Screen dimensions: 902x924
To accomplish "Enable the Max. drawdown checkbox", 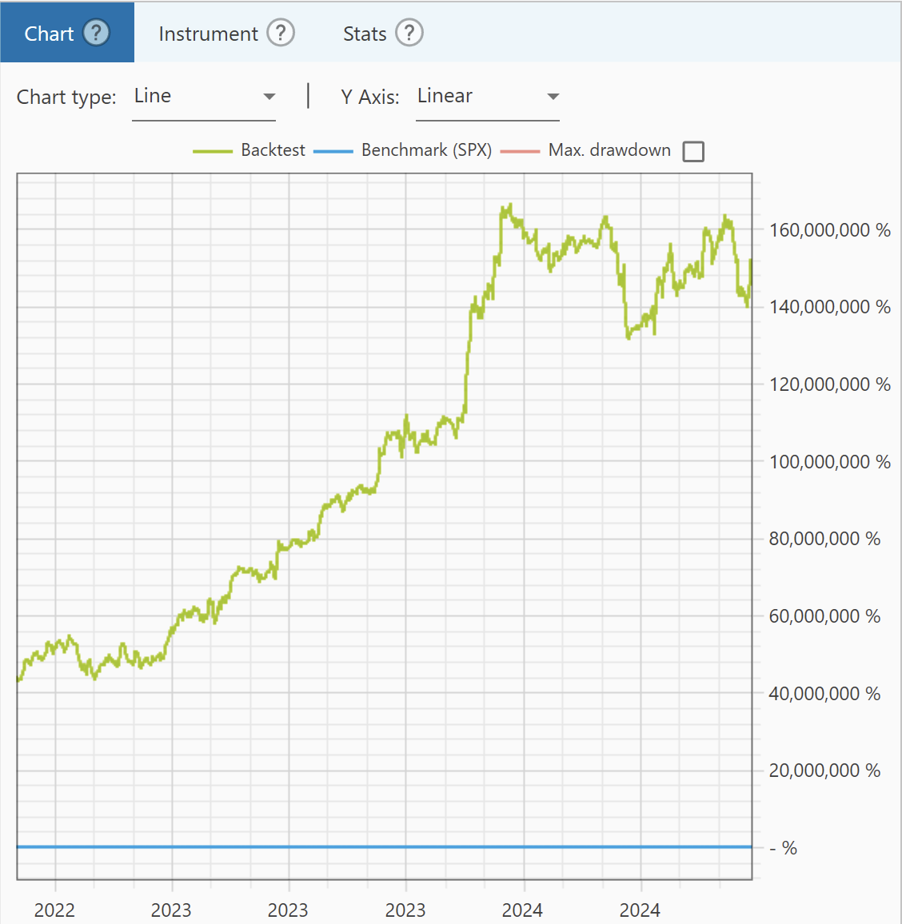I will pos(693,151).
